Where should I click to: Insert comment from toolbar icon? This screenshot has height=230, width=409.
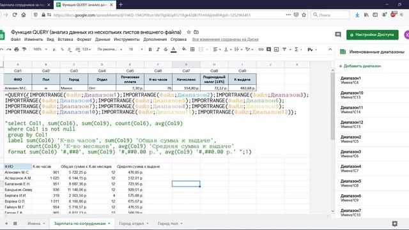click(x=268, y=49)
